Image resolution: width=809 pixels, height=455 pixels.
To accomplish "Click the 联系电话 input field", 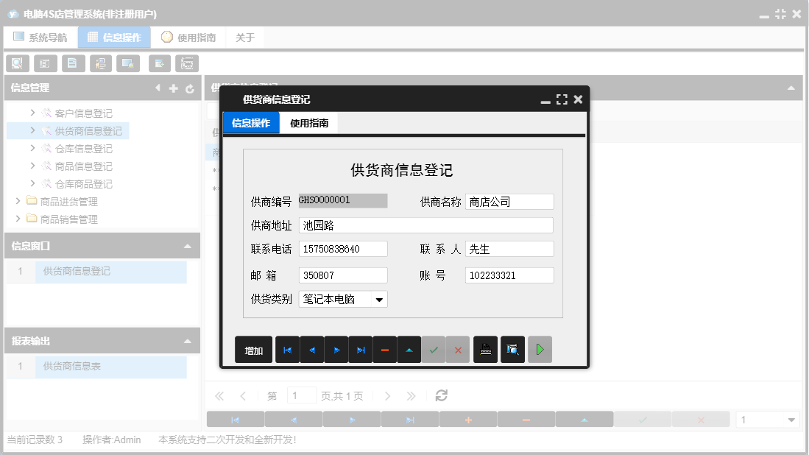I will click(x=342, y=249).
